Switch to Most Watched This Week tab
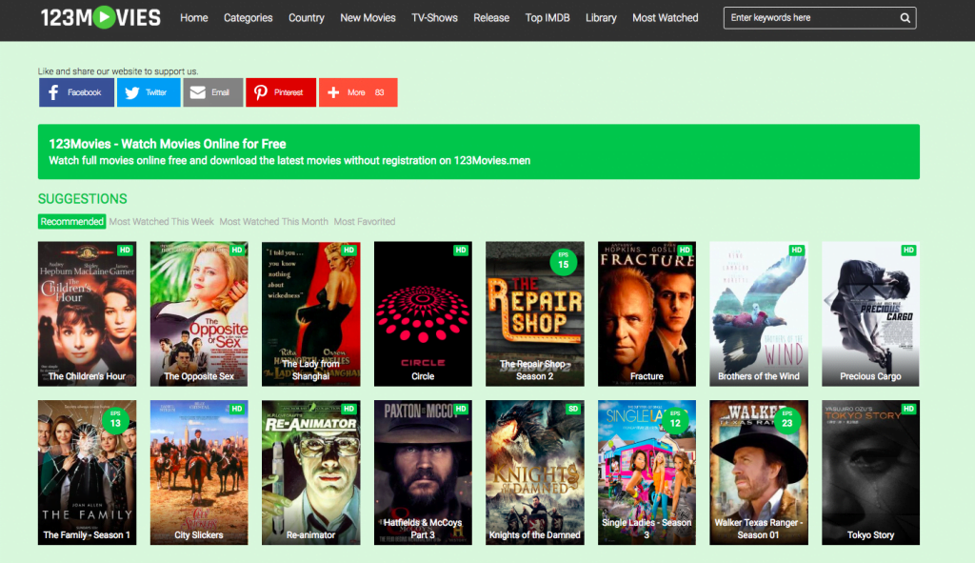This screenshot has width=975, height=563. [161, 221]
